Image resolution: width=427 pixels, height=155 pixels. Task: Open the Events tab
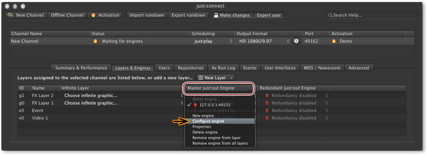250,68
